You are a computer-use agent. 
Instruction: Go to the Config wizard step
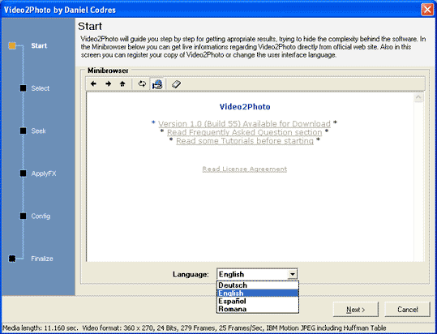click(x=41, y=216)
